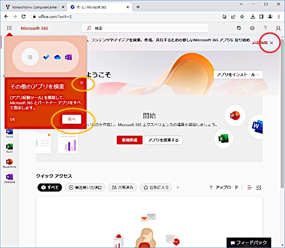Open the 詳細情報 link in banner

pos(260,43)
